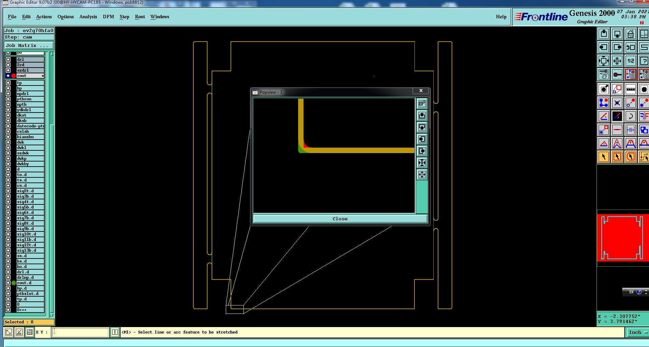Click the layer list scroll down arrow
Viewport: 649px width, 347px height.
pos(52,315)
